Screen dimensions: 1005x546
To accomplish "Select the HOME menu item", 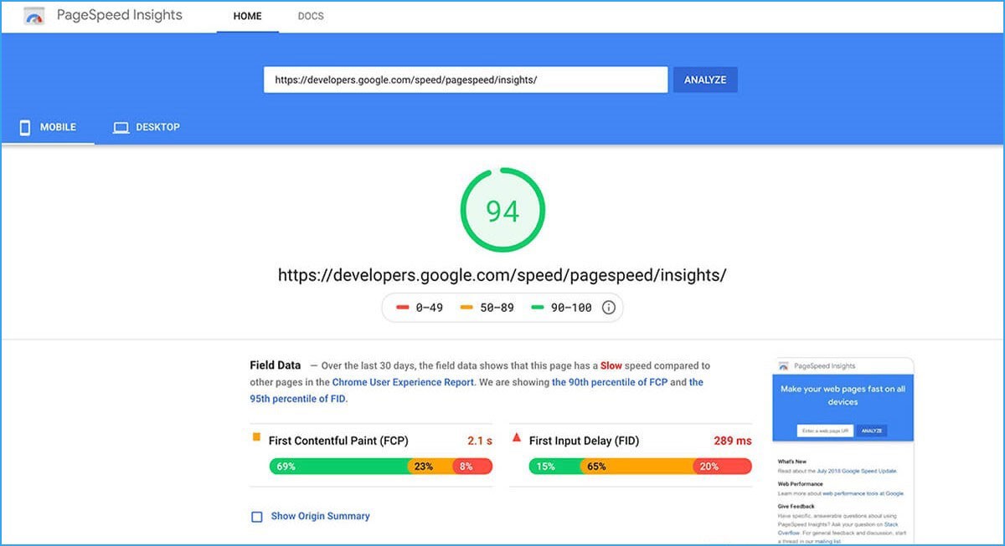I will pyautogui.click(x=247, y=15).
